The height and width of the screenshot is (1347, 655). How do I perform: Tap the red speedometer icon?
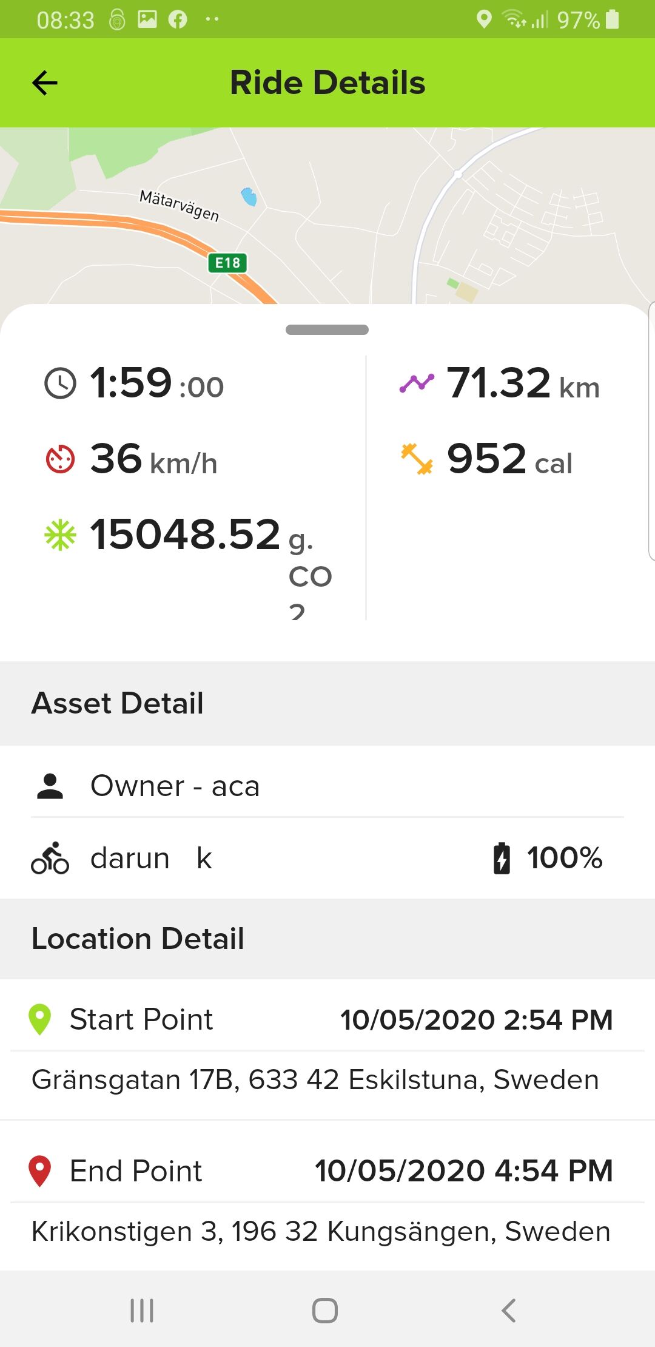pyautogui.click(x=61, y=459)
